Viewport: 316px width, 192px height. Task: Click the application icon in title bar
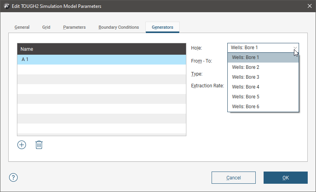[x=6, y=6]
